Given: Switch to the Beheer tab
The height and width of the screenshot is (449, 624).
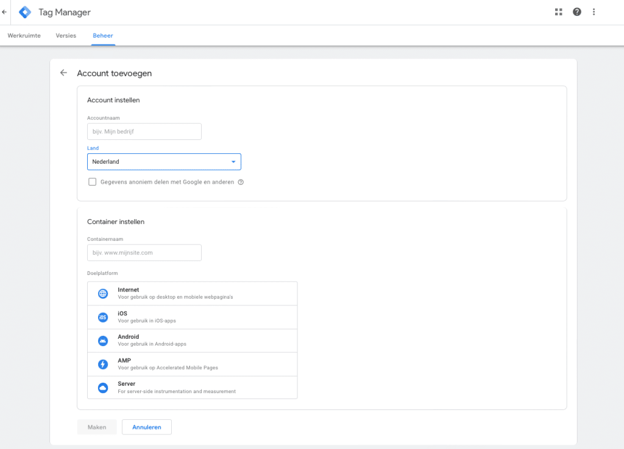Looking at the screenshot, I should (x=103, y=35).
